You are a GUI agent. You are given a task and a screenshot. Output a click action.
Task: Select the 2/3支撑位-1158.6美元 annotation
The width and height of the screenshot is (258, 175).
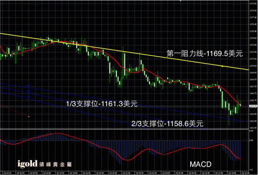(x=167, y=124)
